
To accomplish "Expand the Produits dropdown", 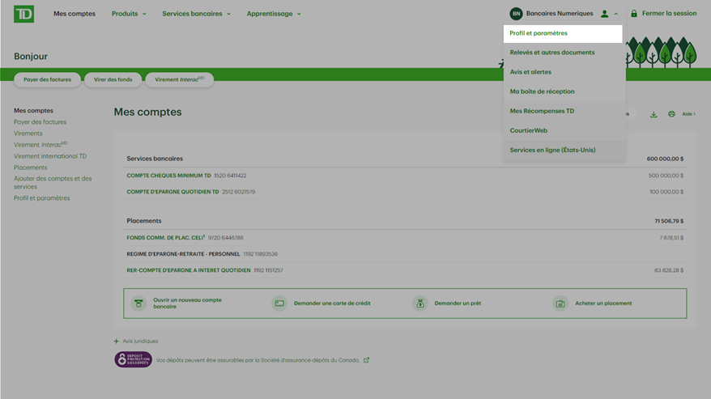I will 130,14.
